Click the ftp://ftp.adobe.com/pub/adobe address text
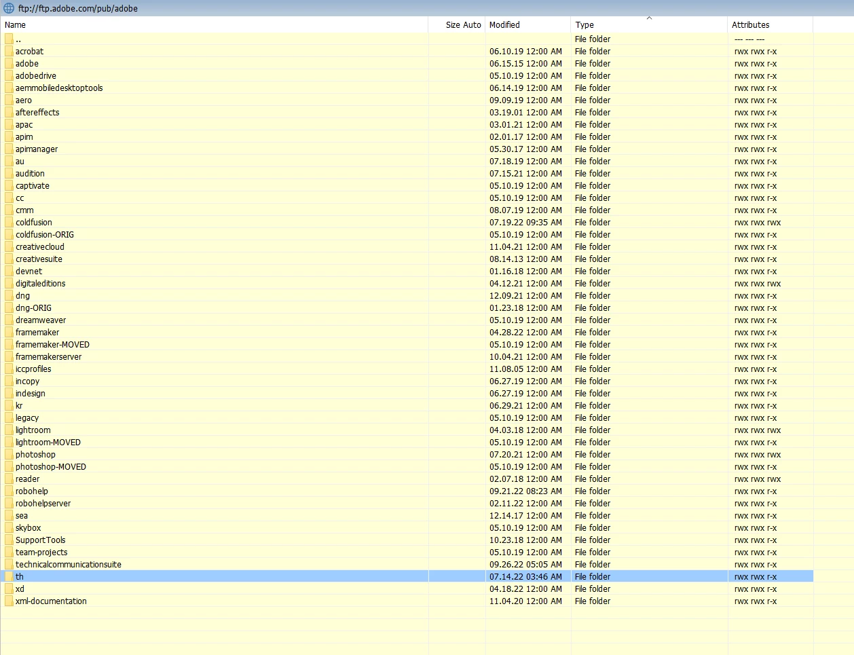854x655 pixels. tap(78, 8)
